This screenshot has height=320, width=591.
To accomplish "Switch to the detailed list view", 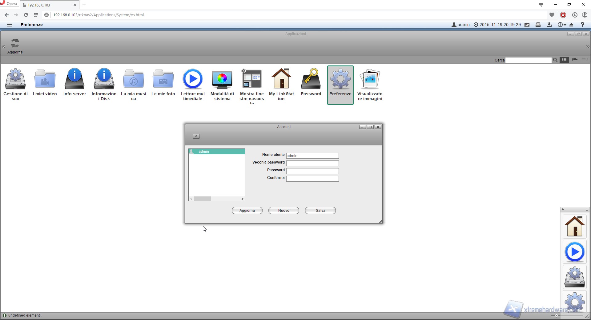I will point(585,60).
